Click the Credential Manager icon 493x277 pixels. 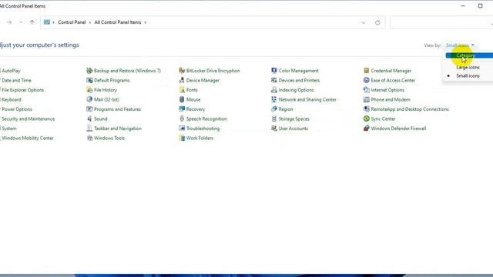pos(367,71)
